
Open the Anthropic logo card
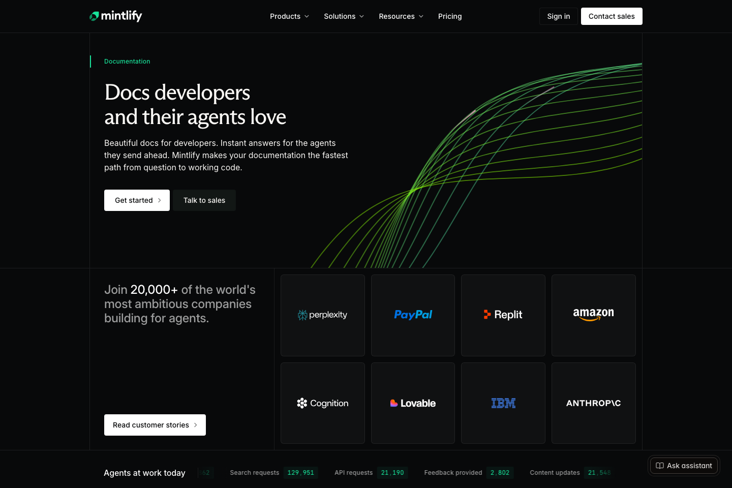point(594,403)
